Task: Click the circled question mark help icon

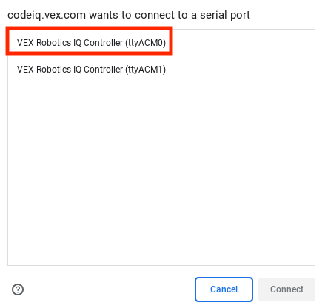Action: coord(18,289)
